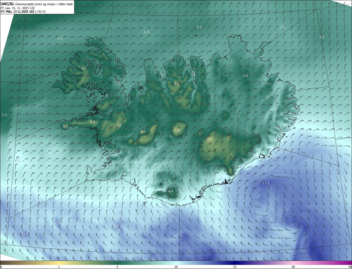This screenshot has width=352, height=269.
Task: Click the 6.2 precipitation value label
Action: [322, 37]
